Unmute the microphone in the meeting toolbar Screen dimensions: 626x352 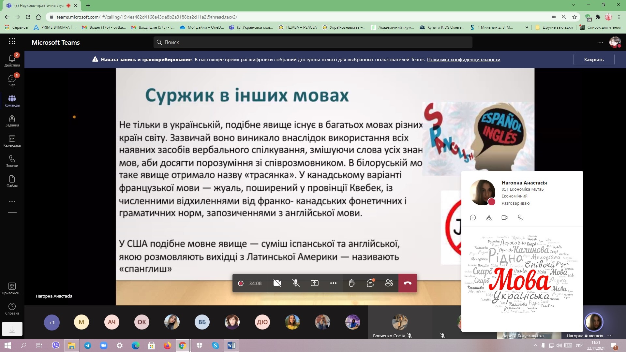[296, 283]
